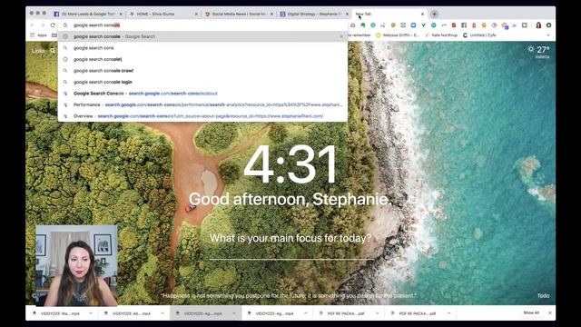Click the browser back arrow

click(x=33, y=25)
